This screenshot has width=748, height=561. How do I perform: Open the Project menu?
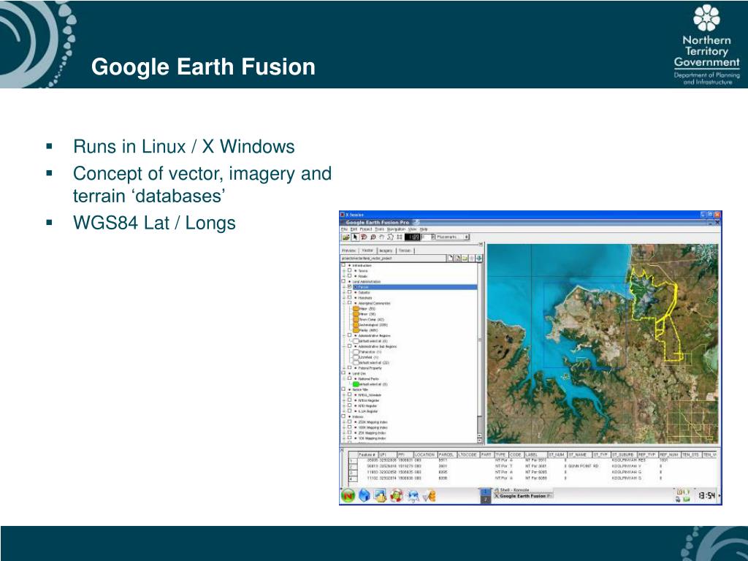pyautogui.click(x=366, y=229)
